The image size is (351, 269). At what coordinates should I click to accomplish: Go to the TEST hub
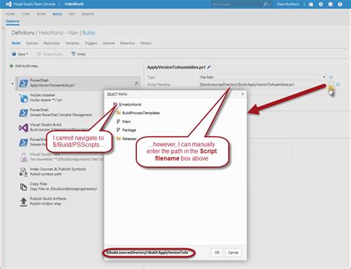coord(72,14)
